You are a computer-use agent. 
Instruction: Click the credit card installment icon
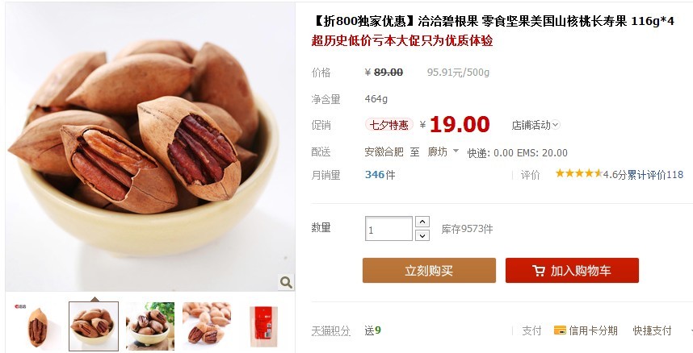click(560, 330)
